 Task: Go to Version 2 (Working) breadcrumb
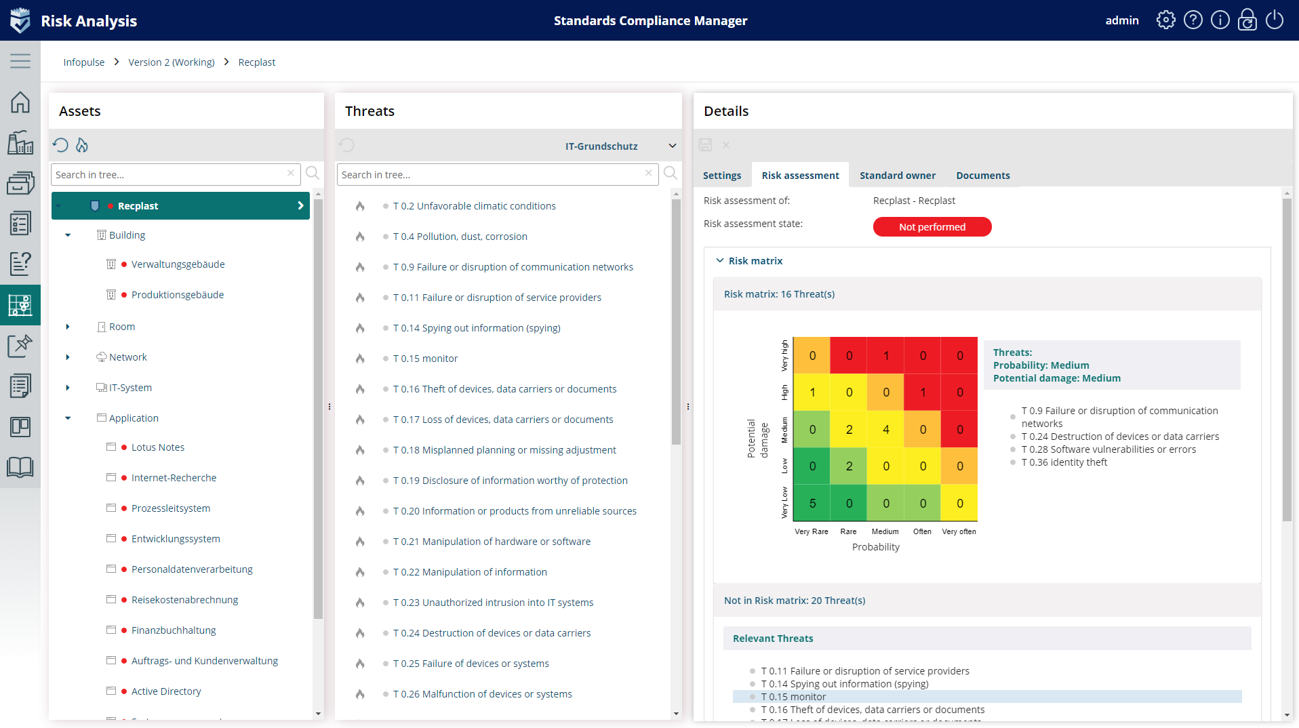point(172,62)
